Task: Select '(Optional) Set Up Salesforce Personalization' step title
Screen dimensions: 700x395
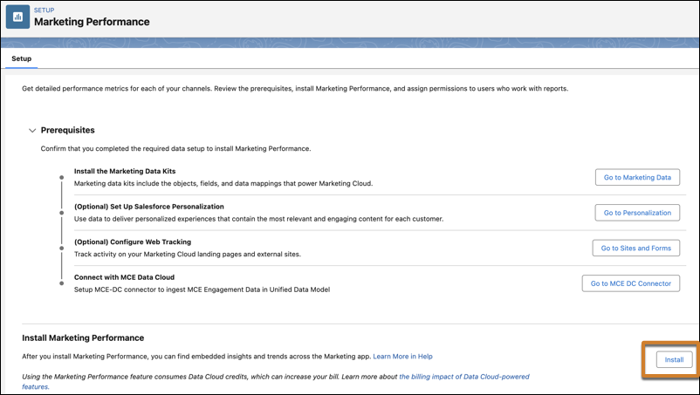Action: (149, 207)
